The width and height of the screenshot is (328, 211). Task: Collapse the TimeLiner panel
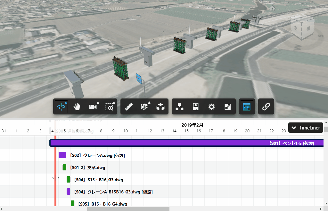pos(306,128)
